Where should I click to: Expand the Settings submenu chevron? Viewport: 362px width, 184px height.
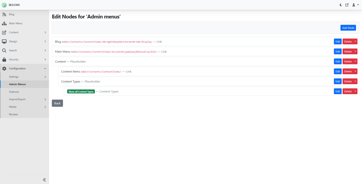(x=45, y=77)
